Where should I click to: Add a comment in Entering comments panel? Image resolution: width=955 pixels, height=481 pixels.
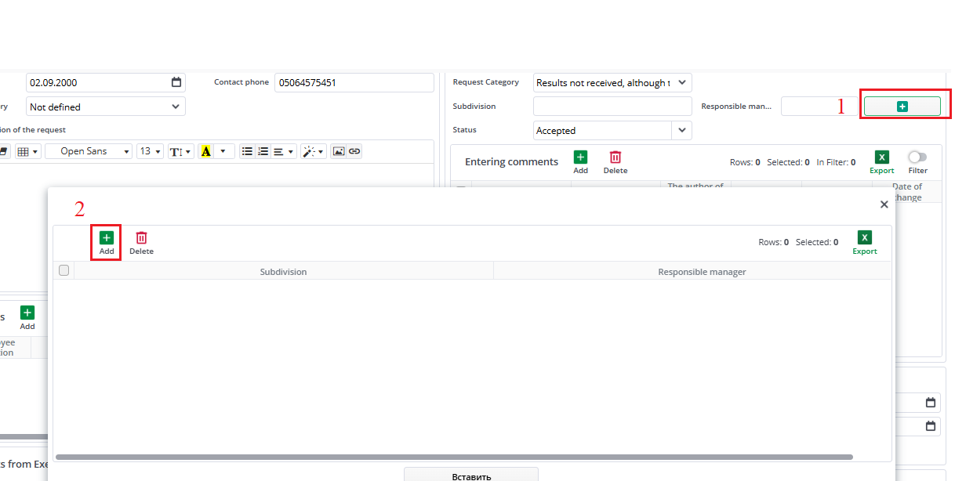point(580,162)
